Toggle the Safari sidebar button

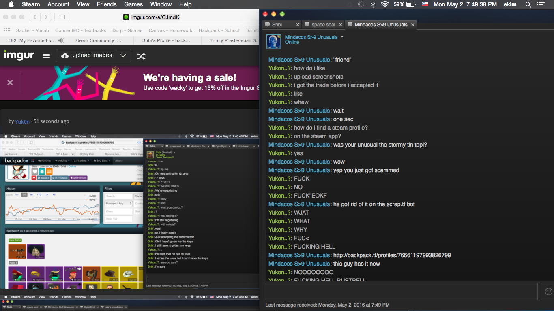point(62,17)
